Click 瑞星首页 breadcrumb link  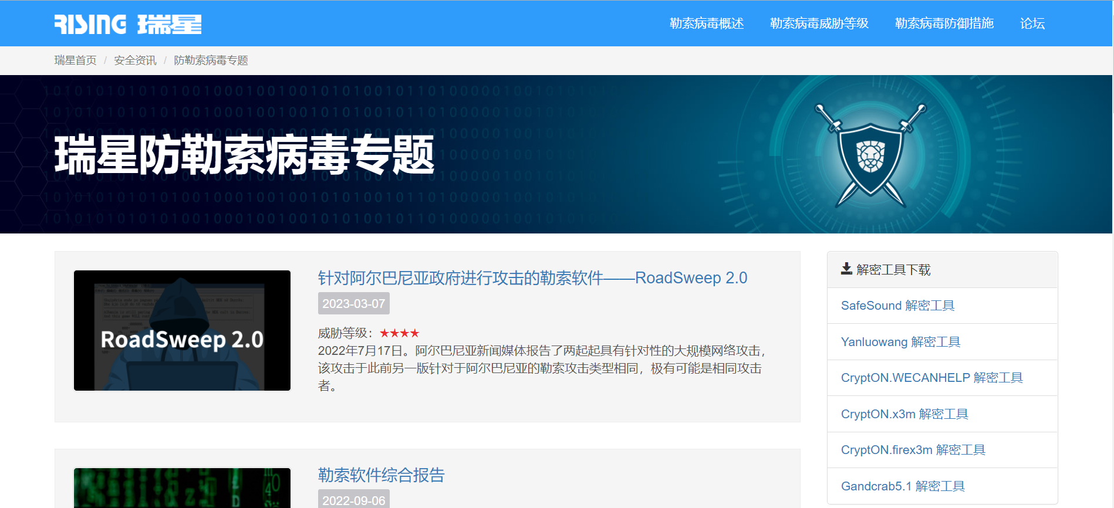pyautogui.click(x=76, y=60)
